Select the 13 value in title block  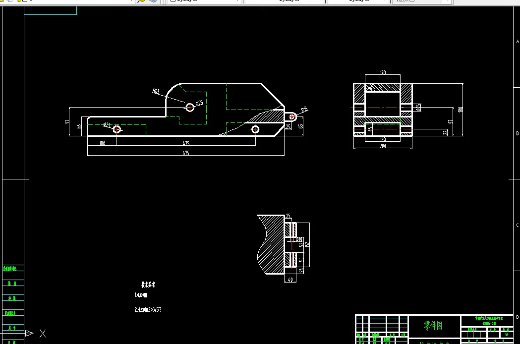click(507, 335)
